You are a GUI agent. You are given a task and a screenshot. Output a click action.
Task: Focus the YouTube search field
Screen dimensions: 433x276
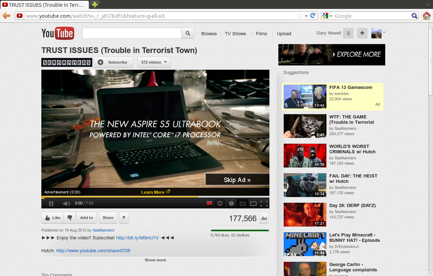coord(132,33)
